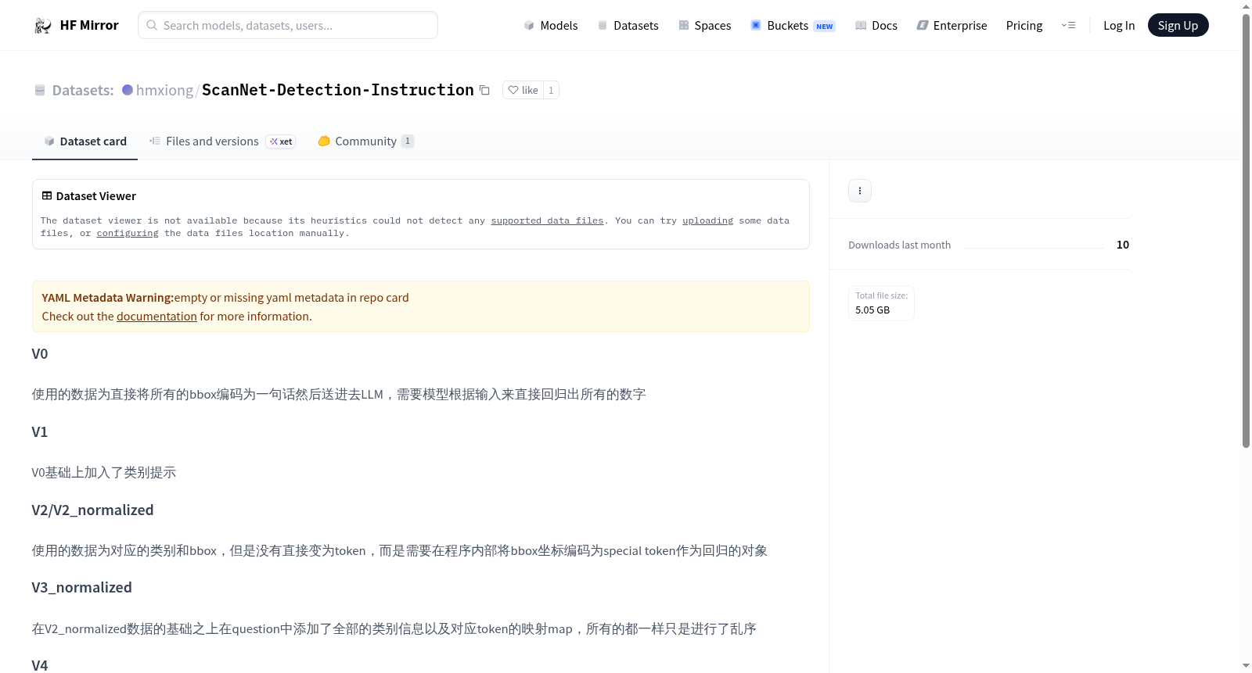Open Models from top navigation
Viewport: 1252px width, 673px height.
pos(551,26)
